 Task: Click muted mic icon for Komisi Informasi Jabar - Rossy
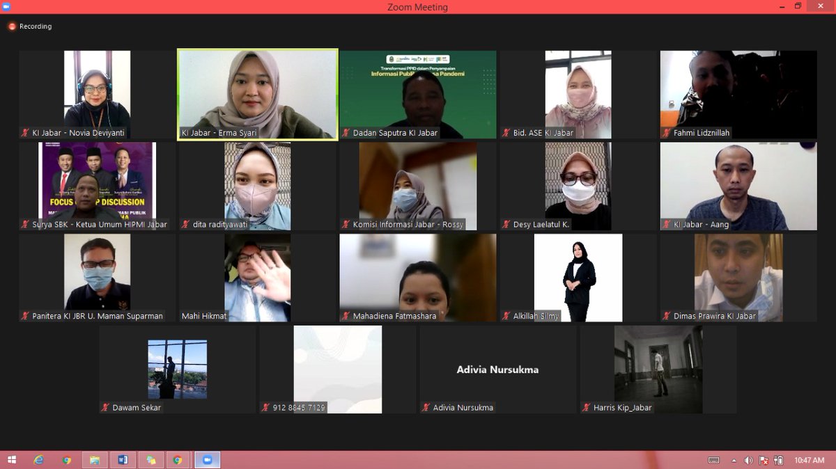[346, 225]
